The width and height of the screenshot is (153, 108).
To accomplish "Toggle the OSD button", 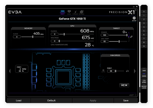I will [x=144, y=71].
